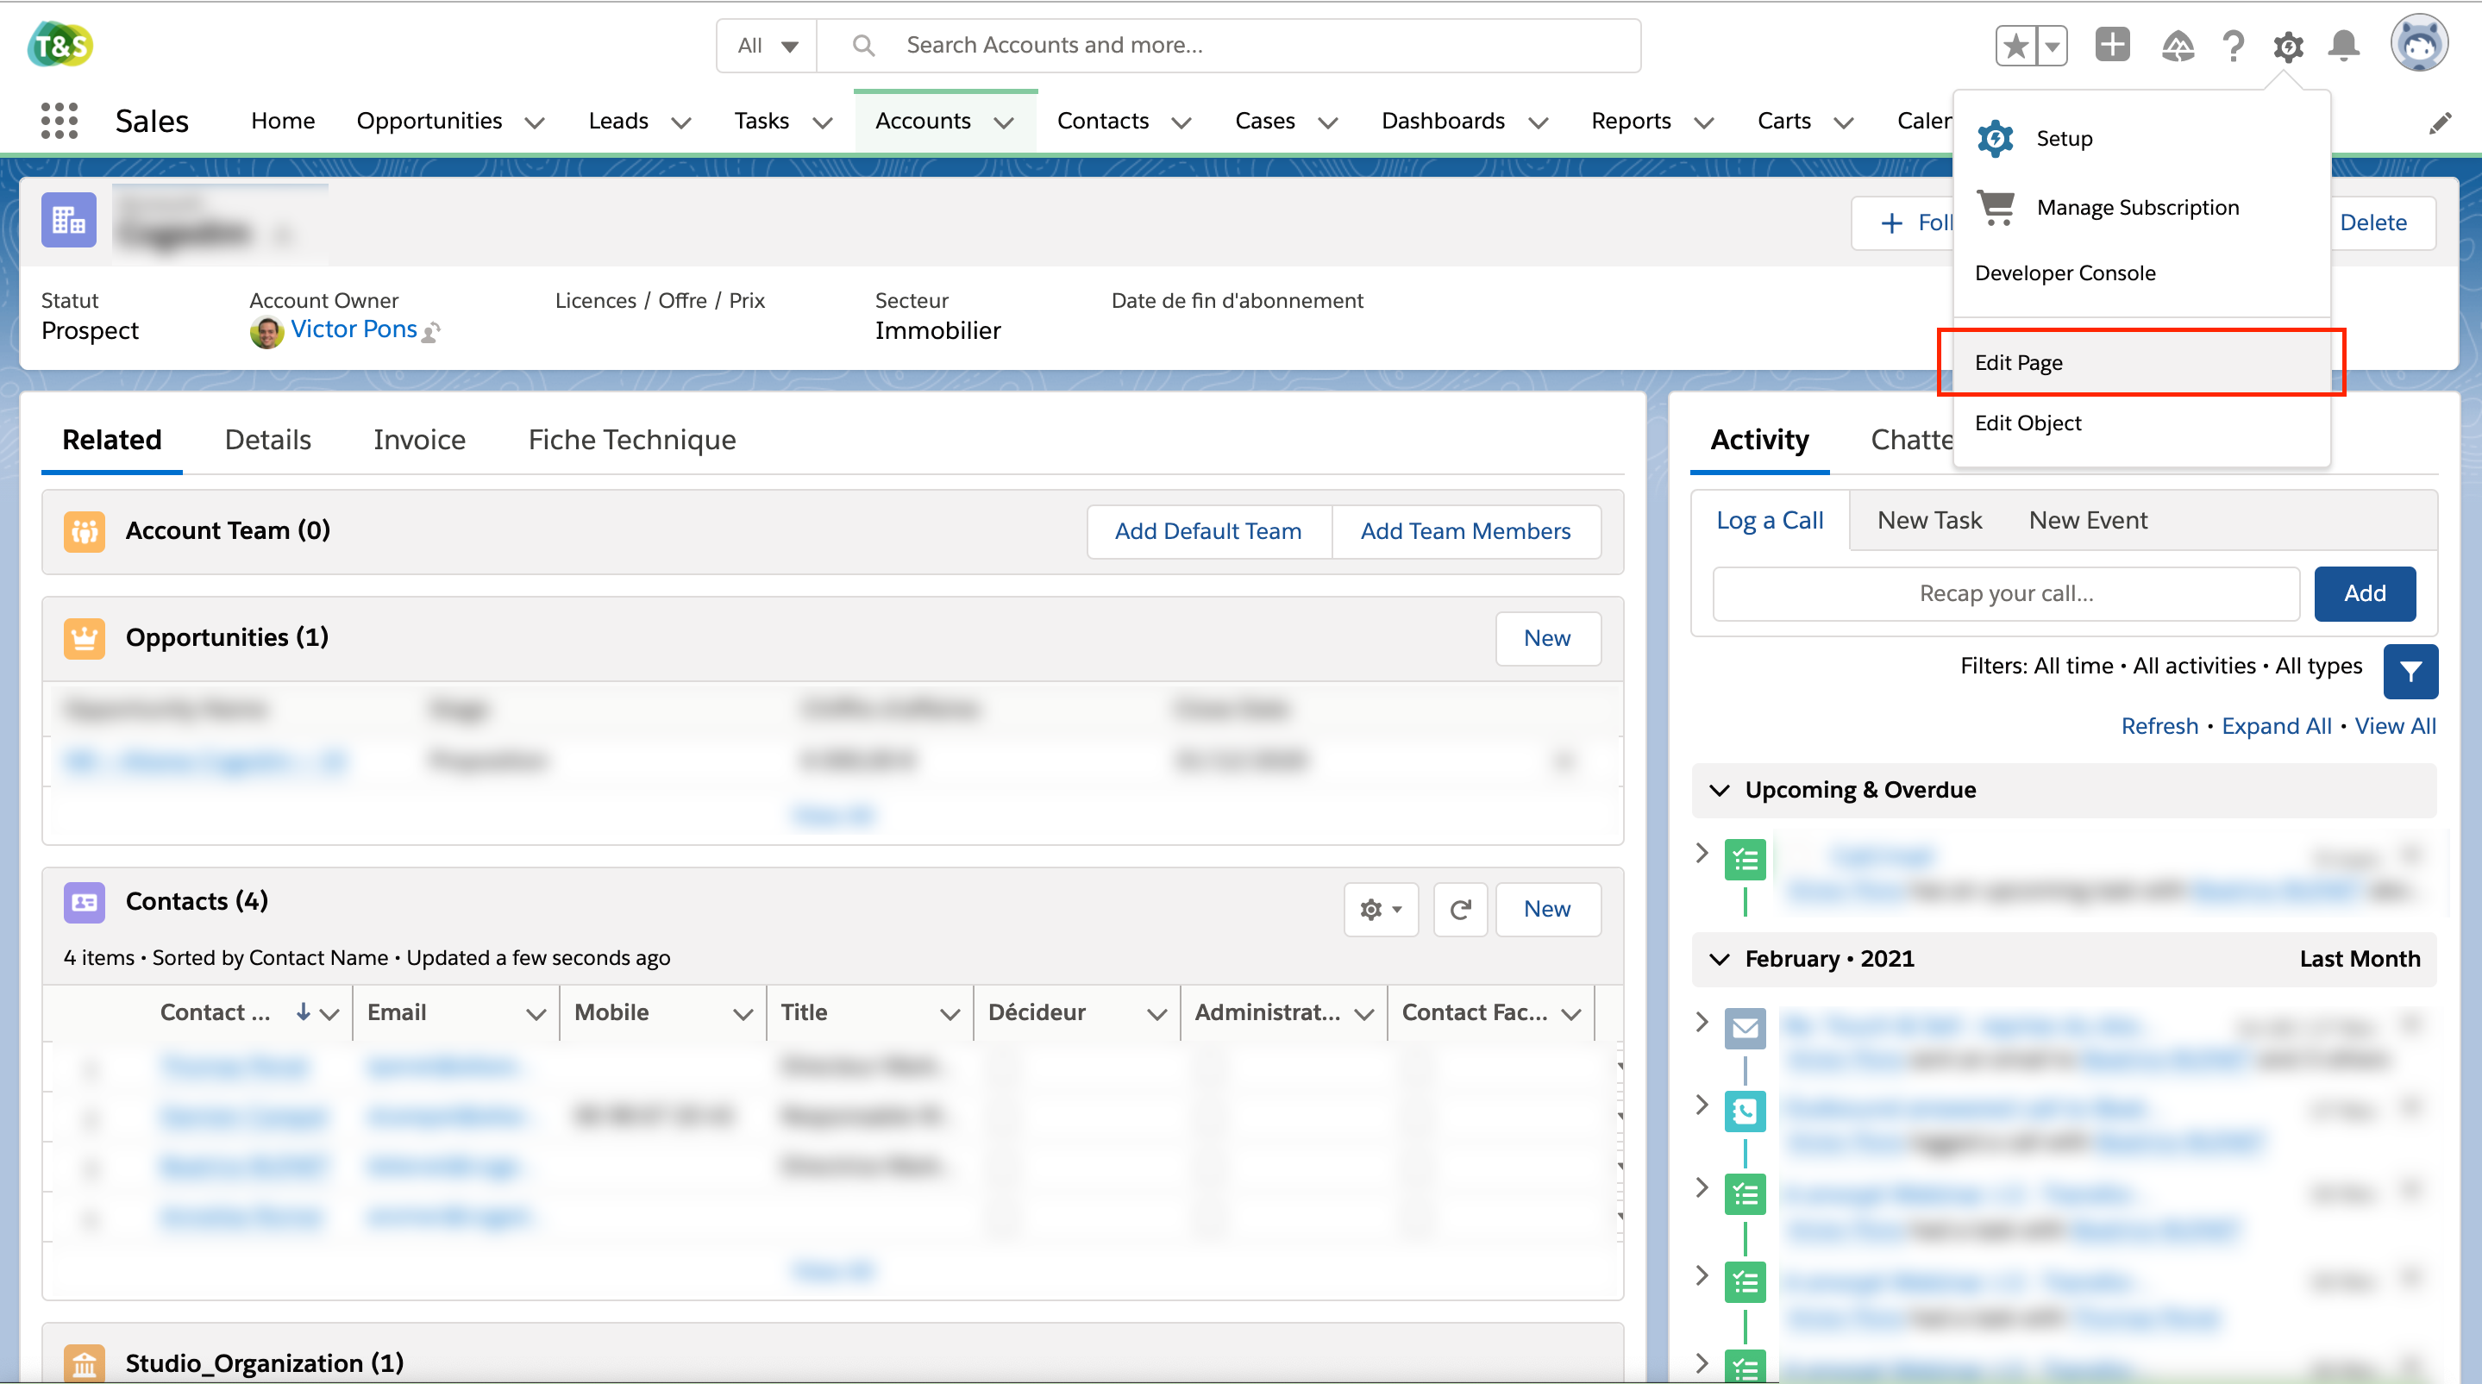
Task: Click Add Team Members button
Action: (x=1465, y=530)
